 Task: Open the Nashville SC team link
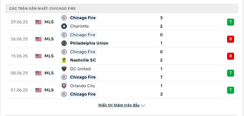click(83, 60)
